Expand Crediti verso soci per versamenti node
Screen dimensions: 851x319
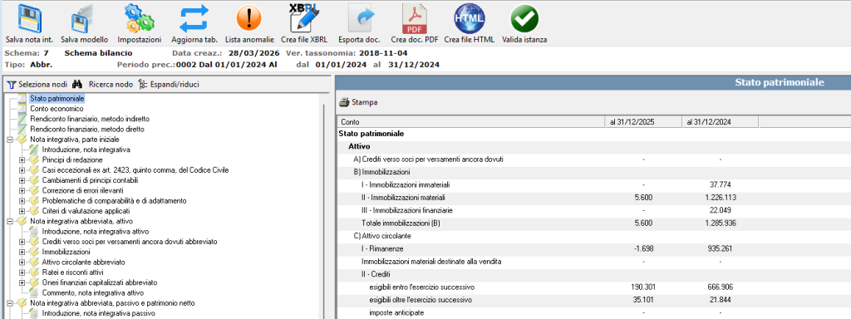22,242
